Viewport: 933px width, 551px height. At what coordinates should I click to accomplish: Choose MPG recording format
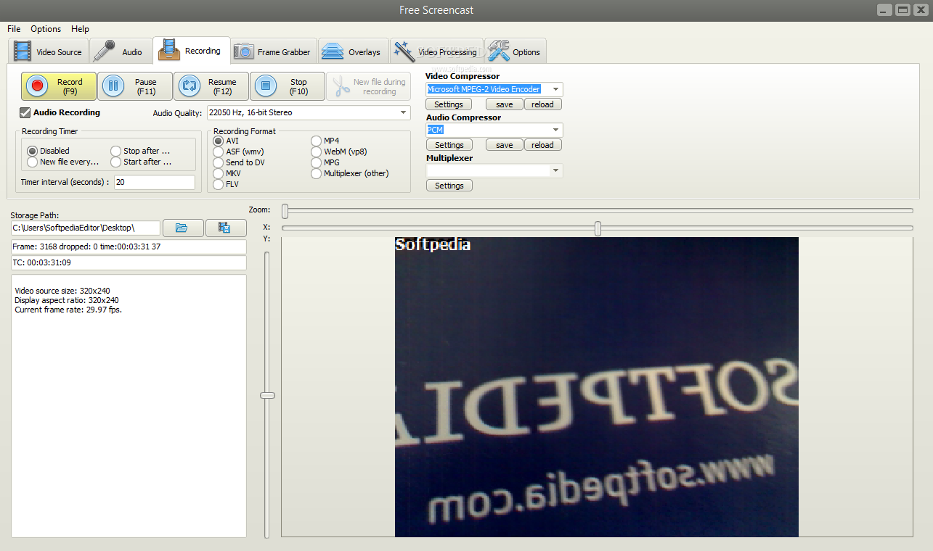point(317,162)
